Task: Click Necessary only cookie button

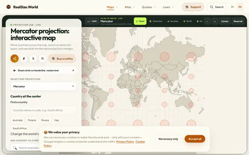Action: click(168, 139)
